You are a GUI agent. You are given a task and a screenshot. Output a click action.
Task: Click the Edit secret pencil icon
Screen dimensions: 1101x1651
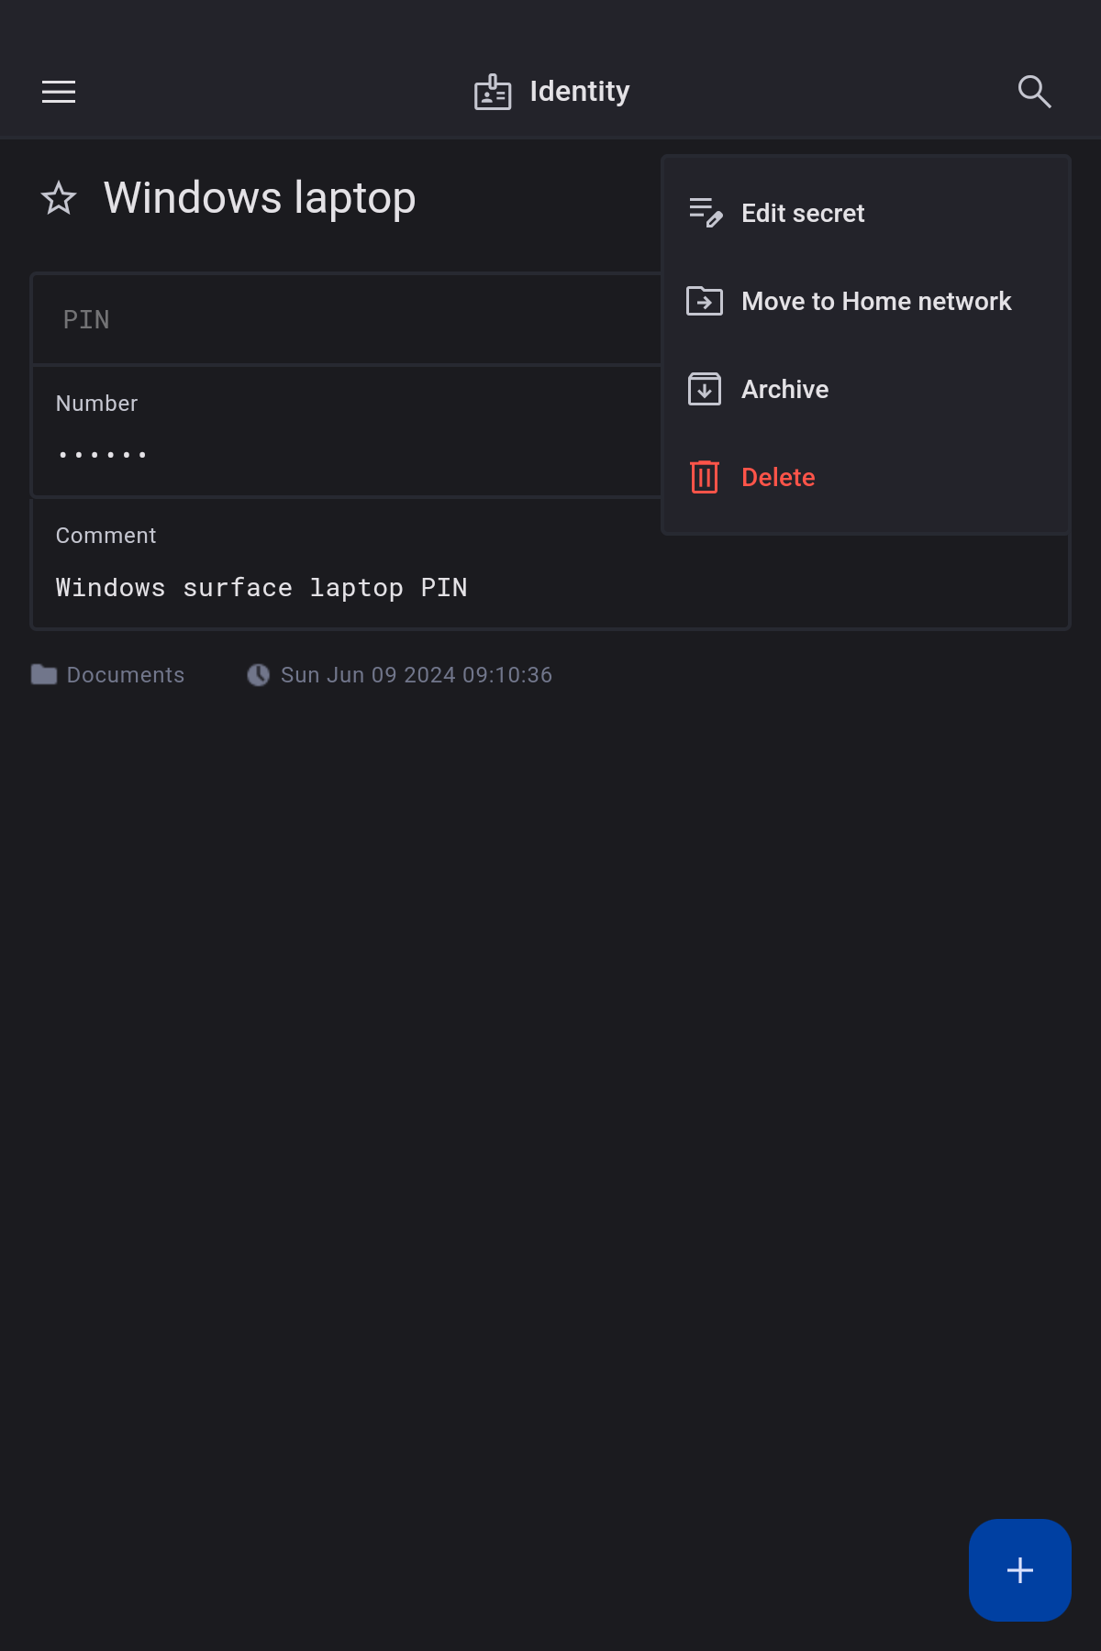(x=705, y=213)
